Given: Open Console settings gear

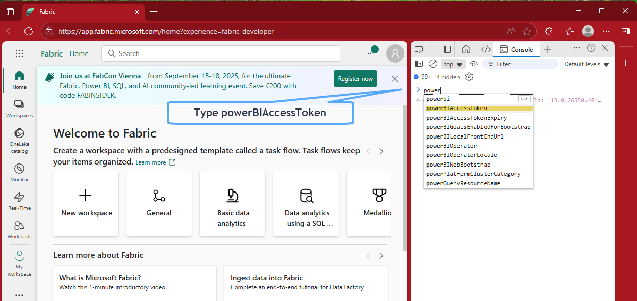Looking at the screenshot, I should (x=469, y=77).
